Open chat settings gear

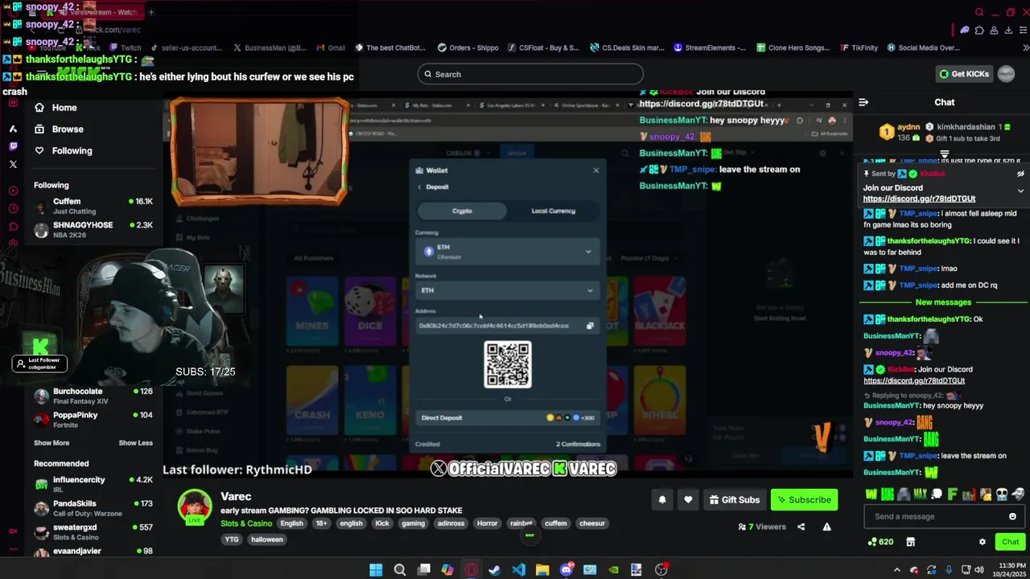click(982, 542)
